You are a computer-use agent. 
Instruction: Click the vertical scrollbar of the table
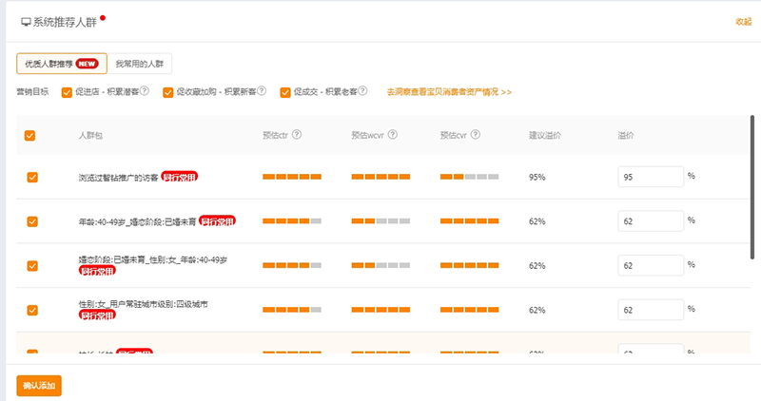click(x=752, y=190)
